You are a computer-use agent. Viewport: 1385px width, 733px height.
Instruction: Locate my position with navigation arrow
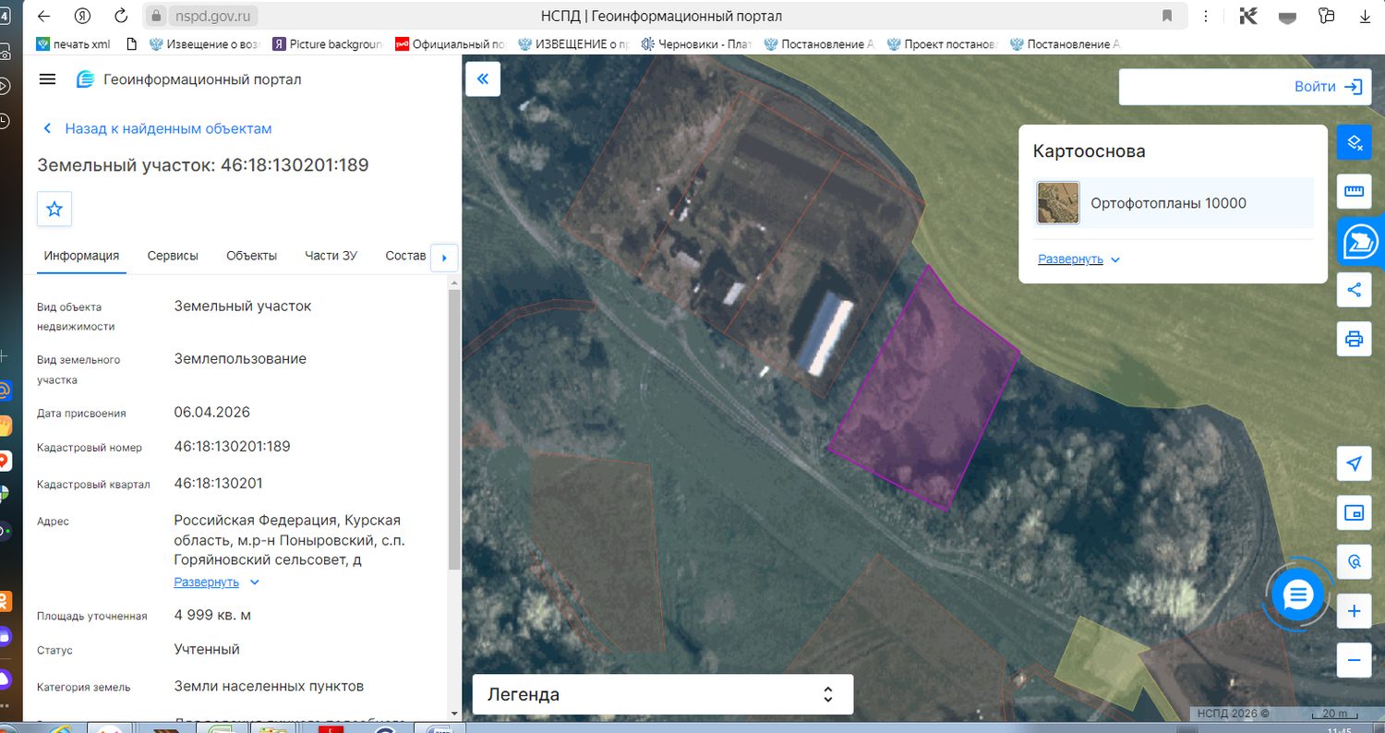pyautogui.click(x=1355, y=463)
